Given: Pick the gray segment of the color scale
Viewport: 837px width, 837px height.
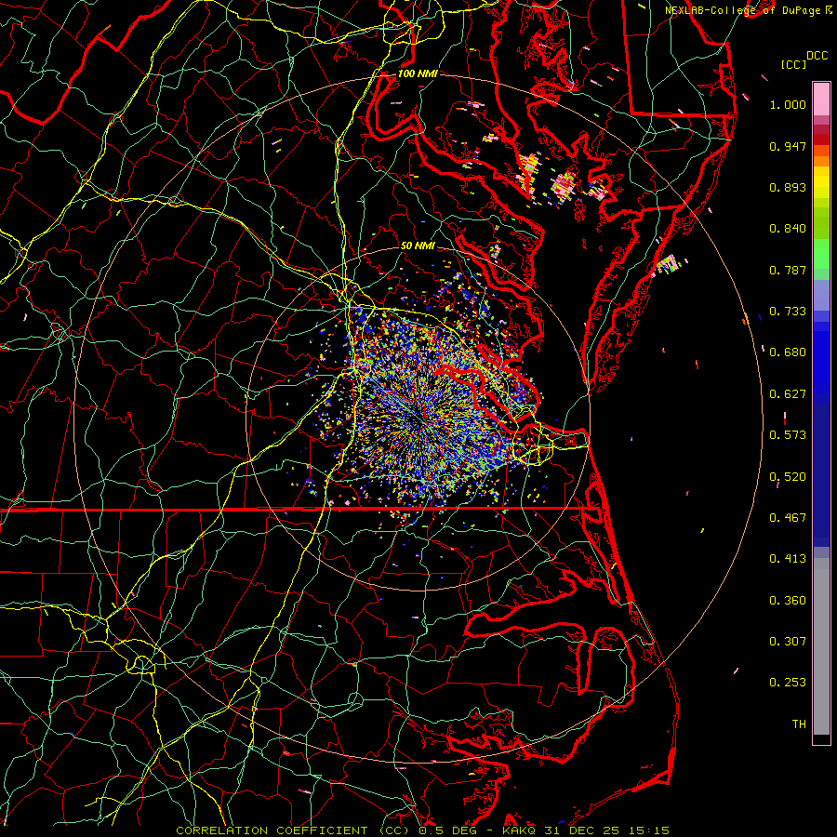Looking at the screenshot, I should pyautogui.click(x=821, y=646).
